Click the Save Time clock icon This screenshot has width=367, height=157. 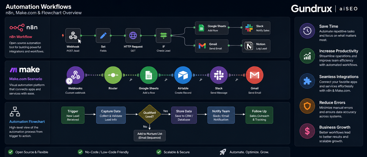coord(307,31)
